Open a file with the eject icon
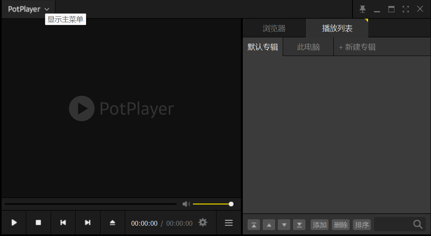 [112, 222]
